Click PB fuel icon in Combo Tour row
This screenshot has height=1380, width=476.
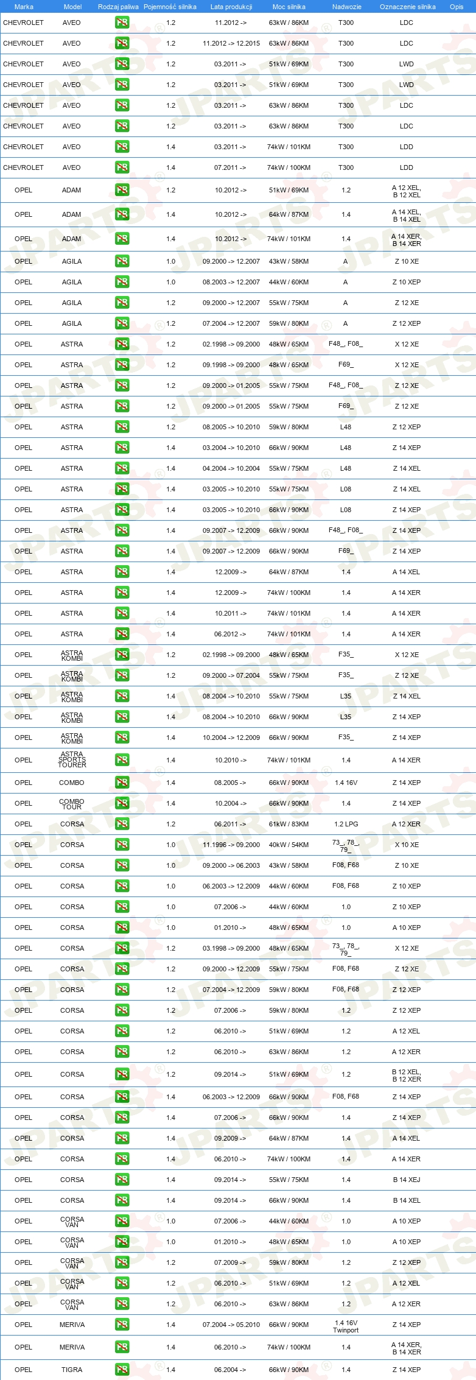click(122, 803)
